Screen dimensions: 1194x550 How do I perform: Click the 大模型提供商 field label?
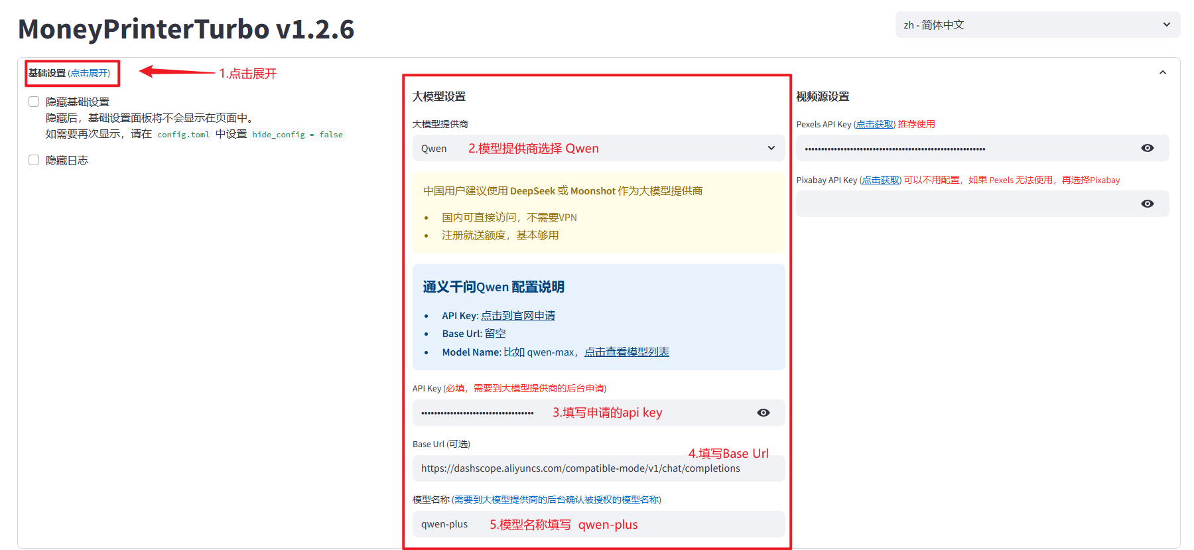(x=440, y=124)
